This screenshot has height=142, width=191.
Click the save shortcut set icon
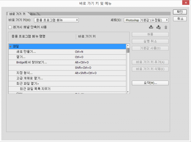tap(151, 27)
